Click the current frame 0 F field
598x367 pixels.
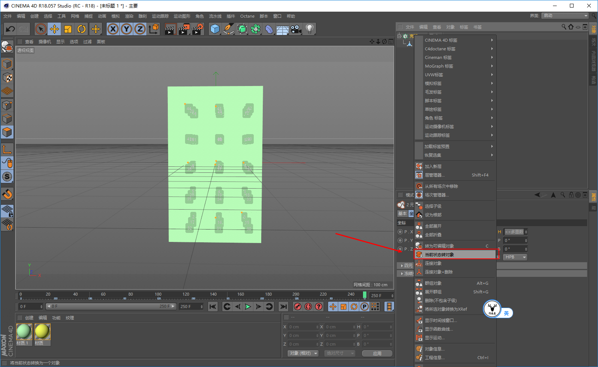coord(31,307)
